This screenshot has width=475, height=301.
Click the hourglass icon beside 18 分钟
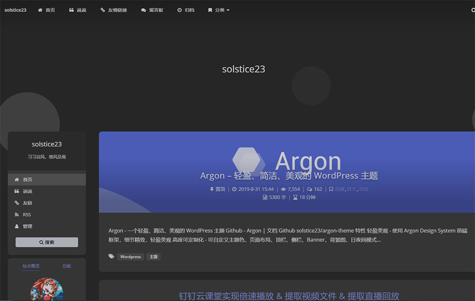click(x=295, y=197)
